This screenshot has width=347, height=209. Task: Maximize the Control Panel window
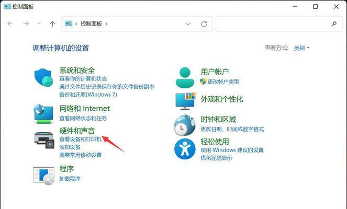coord(316,7)
